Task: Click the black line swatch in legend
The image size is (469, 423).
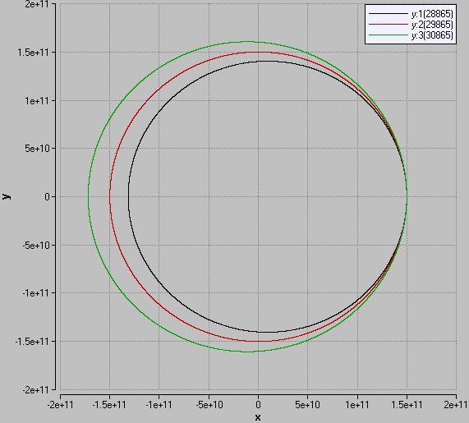Action: click(x=389, y=14)
